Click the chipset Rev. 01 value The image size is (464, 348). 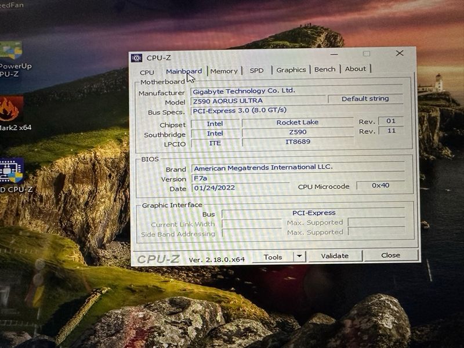tap(391, 121)
